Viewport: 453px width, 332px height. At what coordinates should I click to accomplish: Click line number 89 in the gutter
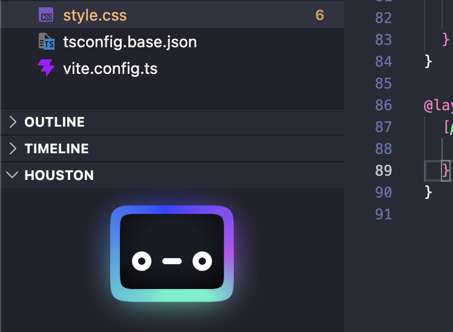pos(383,170)
